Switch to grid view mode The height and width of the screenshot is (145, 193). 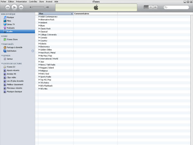click(x=151, y=7)
